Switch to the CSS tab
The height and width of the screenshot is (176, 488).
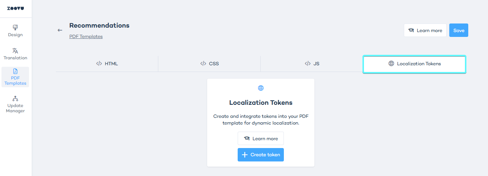[x=209, y=64]
